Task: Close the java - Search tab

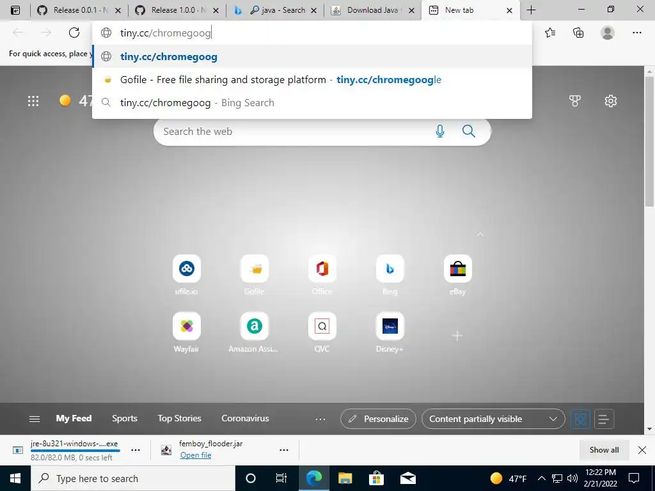Action: point(313,10)
